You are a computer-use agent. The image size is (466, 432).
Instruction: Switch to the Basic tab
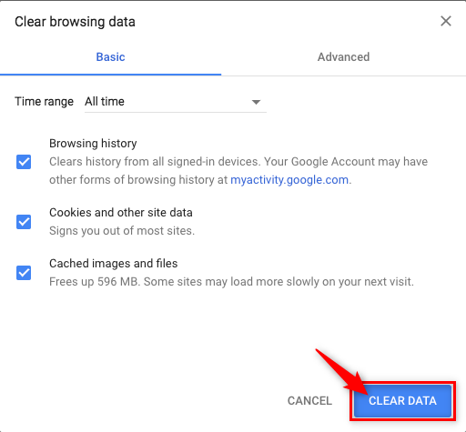(x=110, y=57)
